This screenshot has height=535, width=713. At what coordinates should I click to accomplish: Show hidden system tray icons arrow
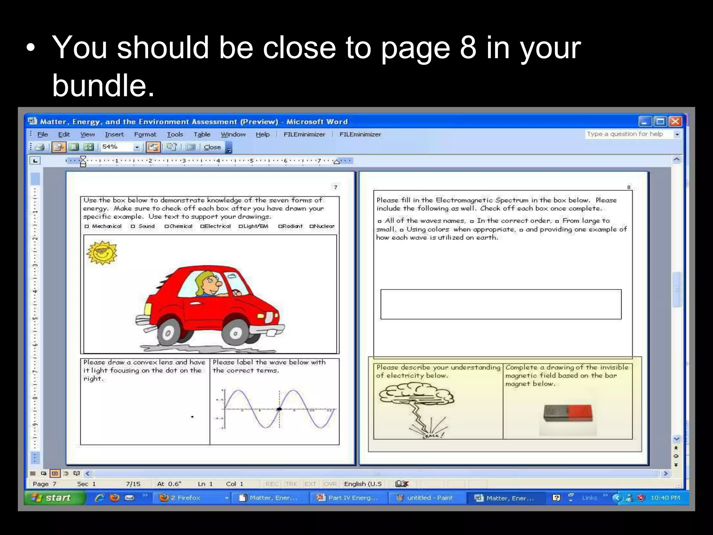tap(617, 498)
